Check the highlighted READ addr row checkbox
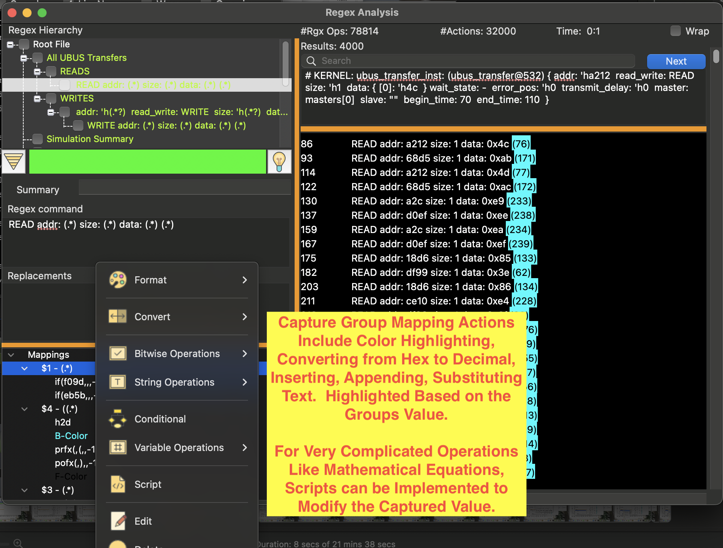 (65, 85)
